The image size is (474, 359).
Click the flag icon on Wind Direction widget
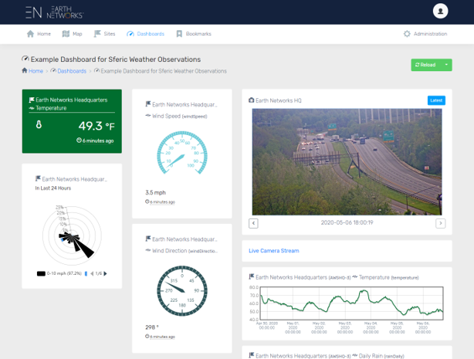coord(147,239)
